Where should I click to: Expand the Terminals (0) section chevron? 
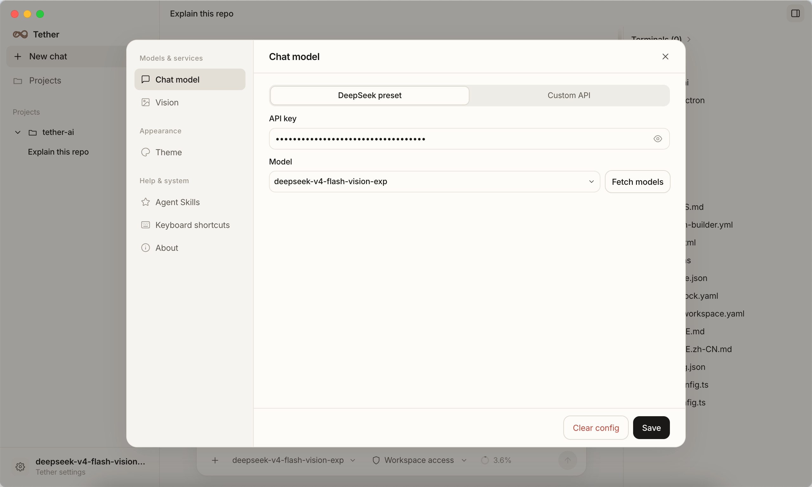(689, 39)
